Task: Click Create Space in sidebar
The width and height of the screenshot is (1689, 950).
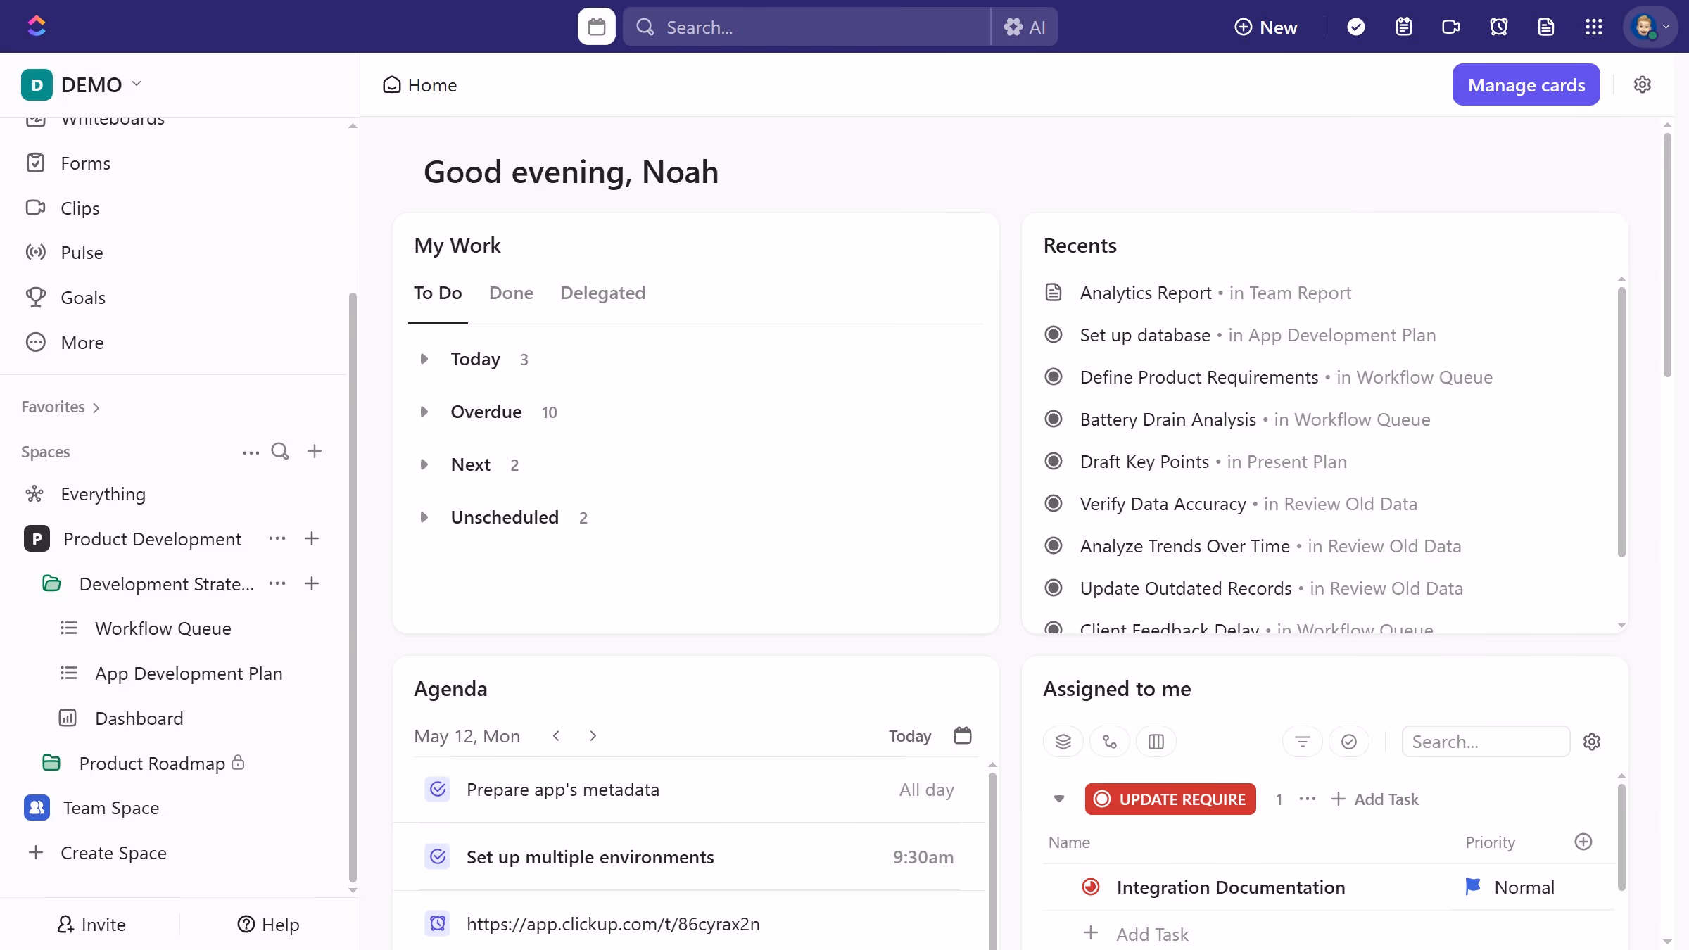Action: coord(113,853)
